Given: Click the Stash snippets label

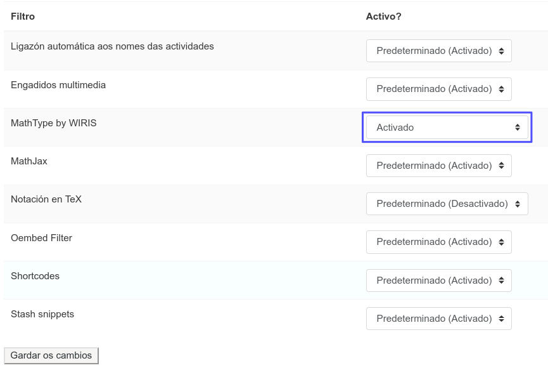Looking at the screenshot, I should (x=42, y=314).
